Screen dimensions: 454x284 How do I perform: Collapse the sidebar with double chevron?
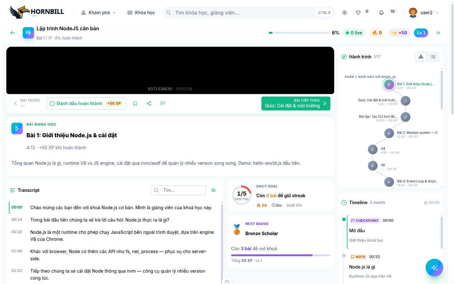[438, 33]
